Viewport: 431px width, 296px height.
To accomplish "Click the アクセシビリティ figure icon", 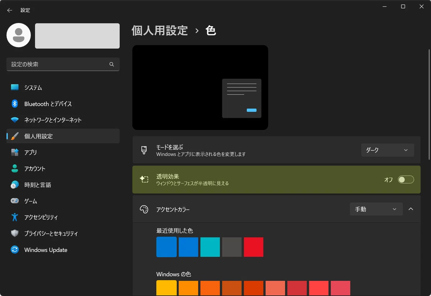I will coord(15,217).
